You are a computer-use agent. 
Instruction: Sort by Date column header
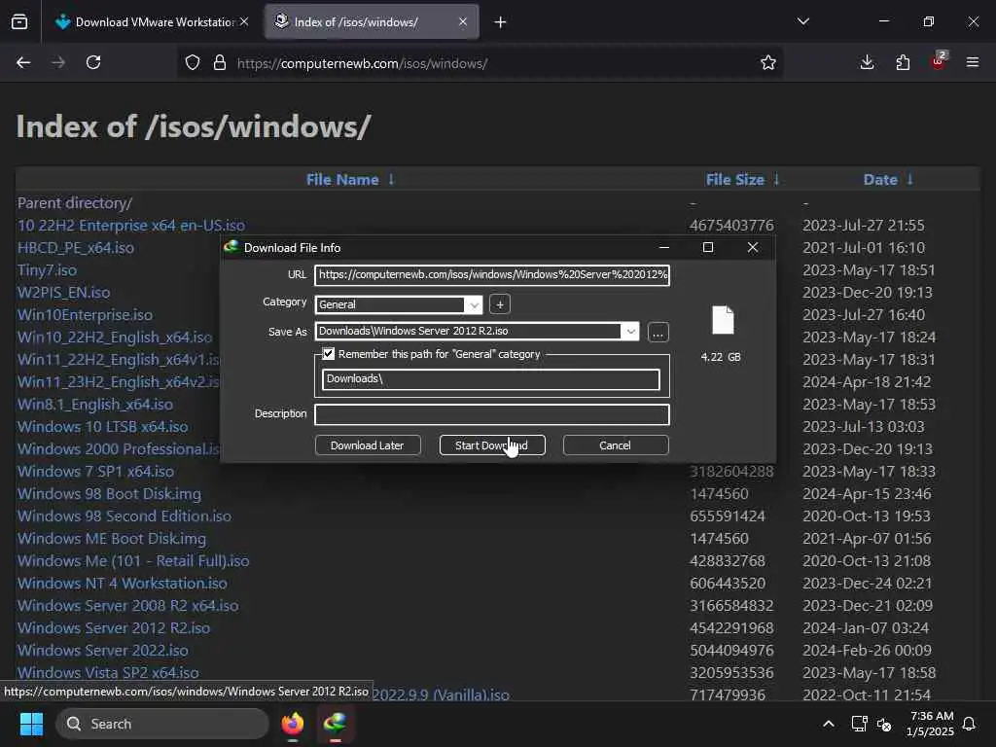pos(880,180)
